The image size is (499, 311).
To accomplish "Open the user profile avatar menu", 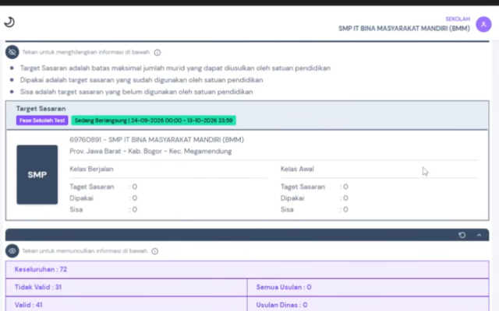I will click(x=483, y=24).
